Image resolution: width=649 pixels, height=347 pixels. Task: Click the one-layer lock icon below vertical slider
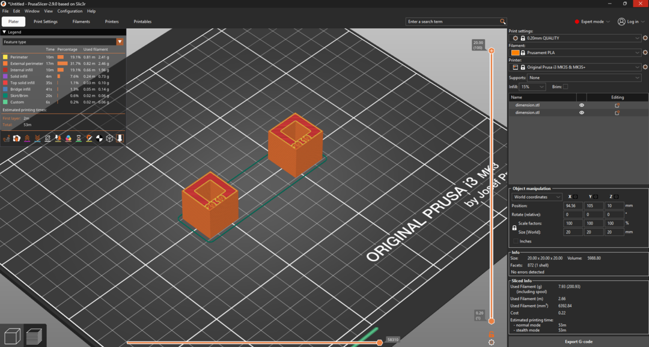coord(492,334)
